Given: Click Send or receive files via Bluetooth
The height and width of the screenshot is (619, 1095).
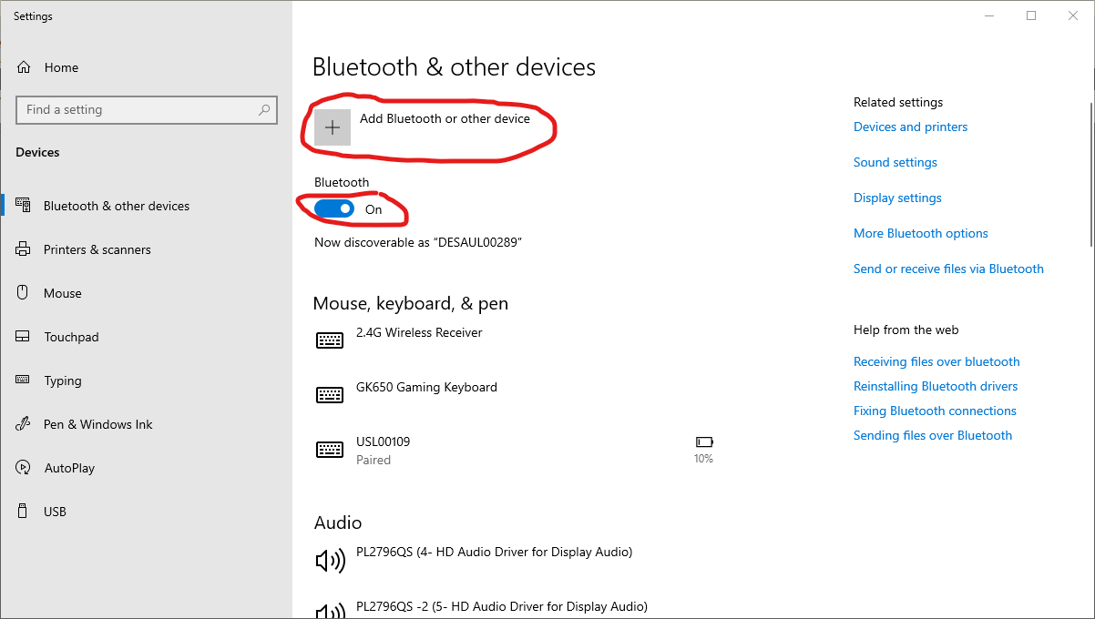Looking at the screenshot, I should click(x=948, y=269).
